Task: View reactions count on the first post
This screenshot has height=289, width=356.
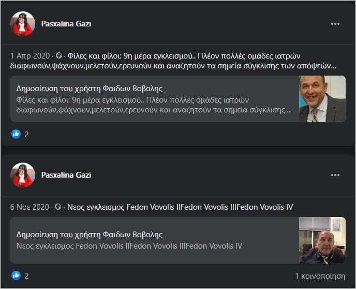Action: click(26, 135)
